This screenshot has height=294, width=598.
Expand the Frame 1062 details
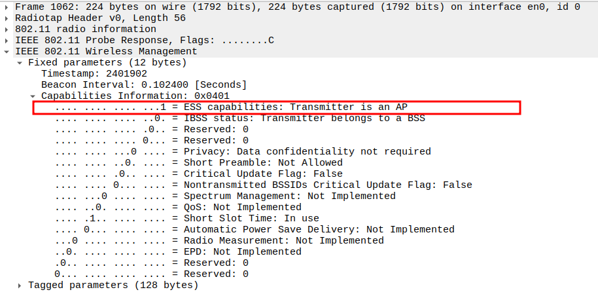click(x=7, y=7)
